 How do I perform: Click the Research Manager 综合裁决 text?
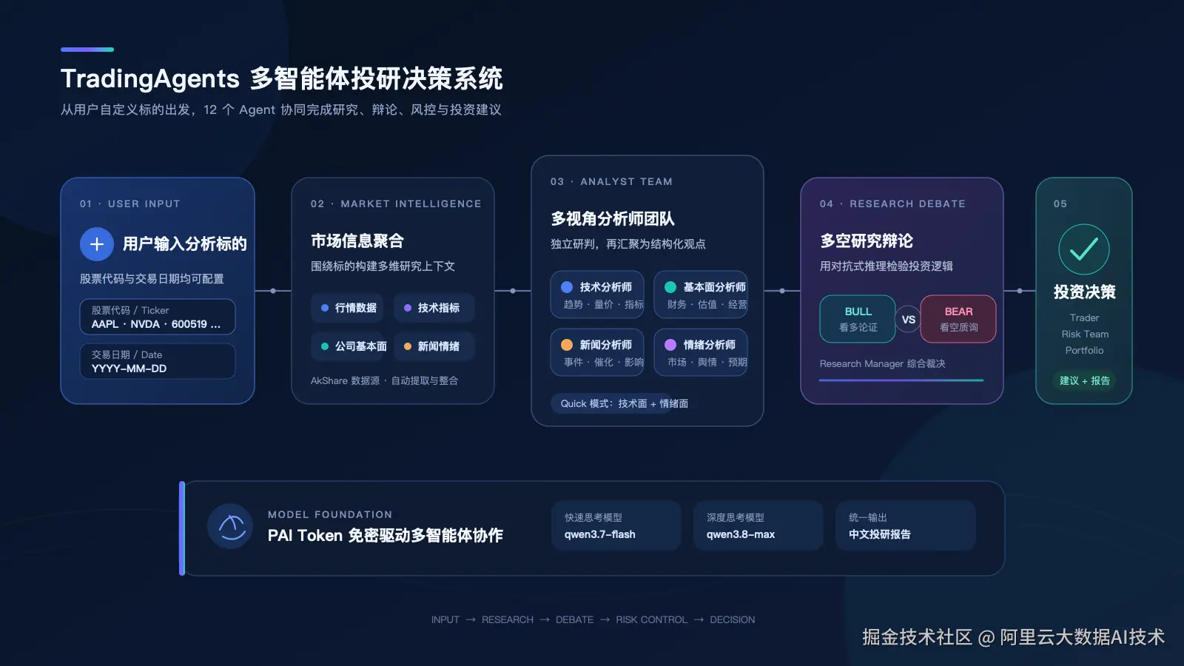click(x=883, y=363)
